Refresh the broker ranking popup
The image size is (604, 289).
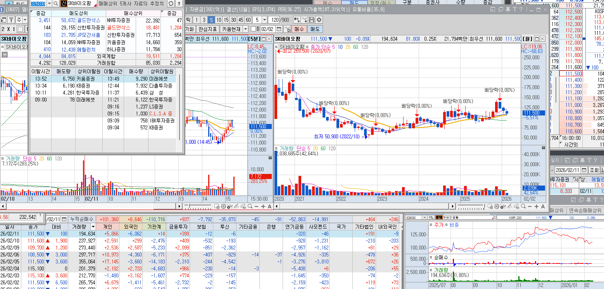click(x=171, y=3)
